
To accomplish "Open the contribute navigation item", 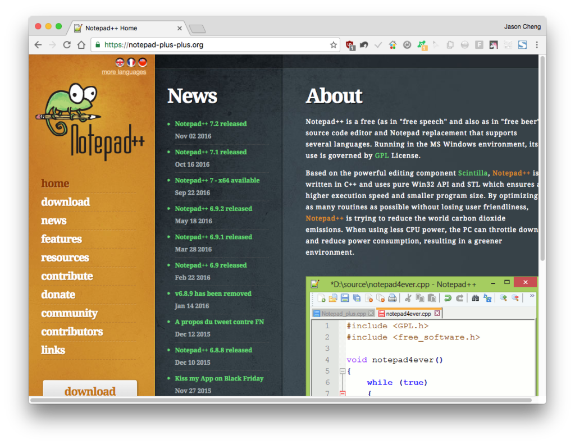I will (x=67, y=276).
